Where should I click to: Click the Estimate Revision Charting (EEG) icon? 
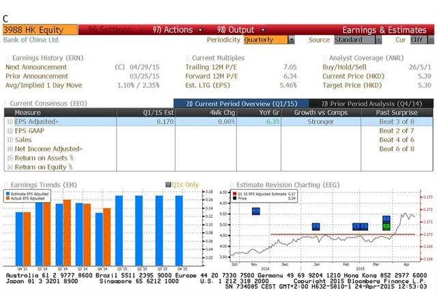(231, 184)
